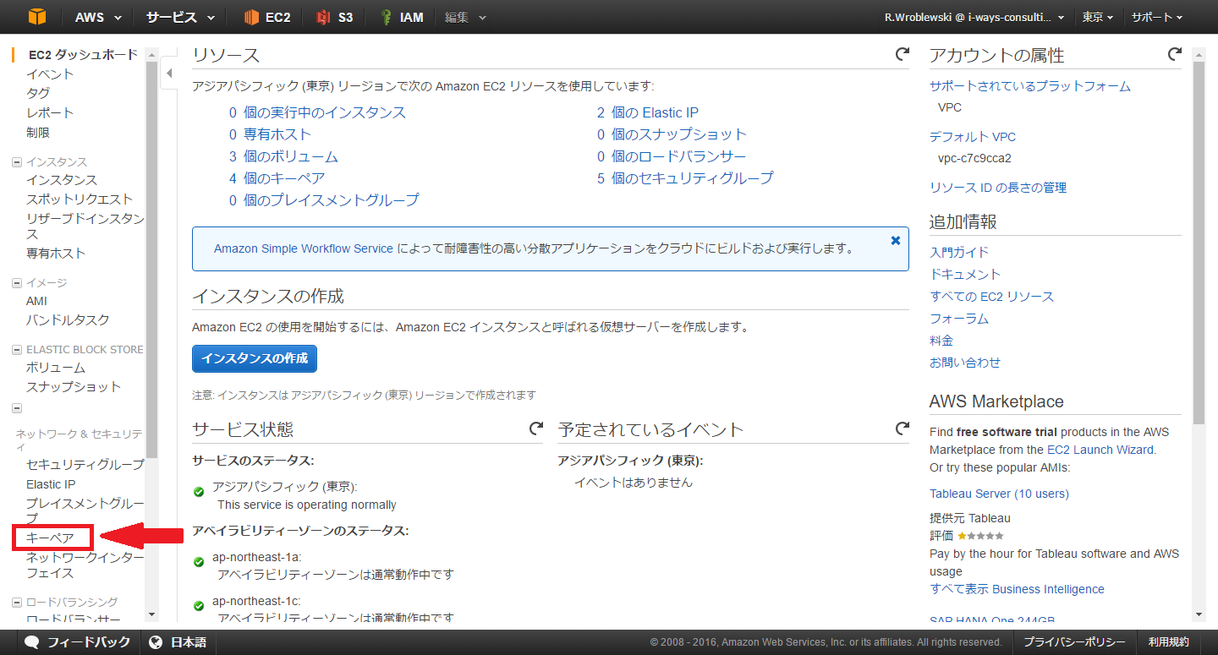Open キーペア in the sidebar
Image resolution: width=1218 pixels, height=655 pixels.
(x=50, y=538)
